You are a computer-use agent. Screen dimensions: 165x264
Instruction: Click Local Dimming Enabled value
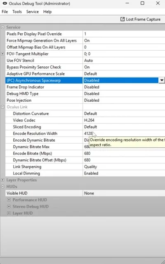pyautogui.click(x=124, y=173)
